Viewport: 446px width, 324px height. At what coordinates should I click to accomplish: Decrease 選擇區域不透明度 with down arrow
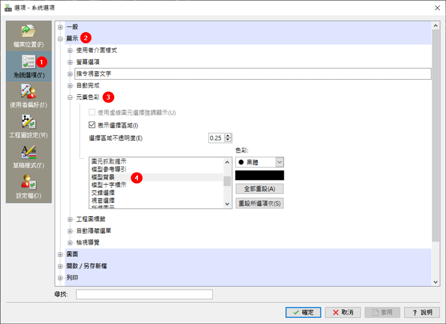228,140
